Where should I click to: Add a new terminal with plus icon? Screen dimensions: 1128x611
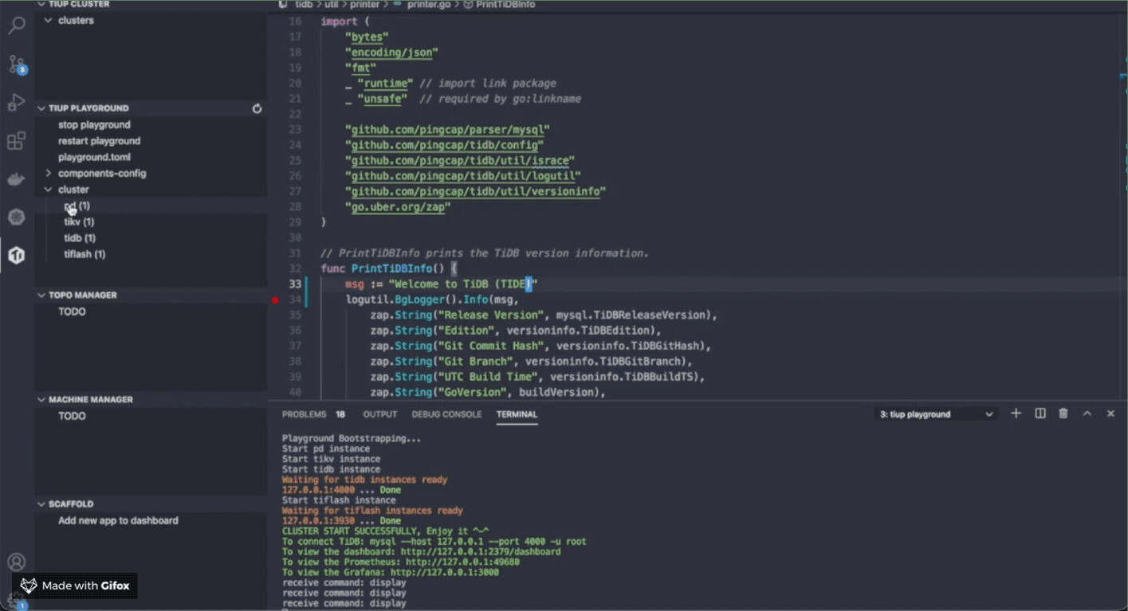(1016, 413)
